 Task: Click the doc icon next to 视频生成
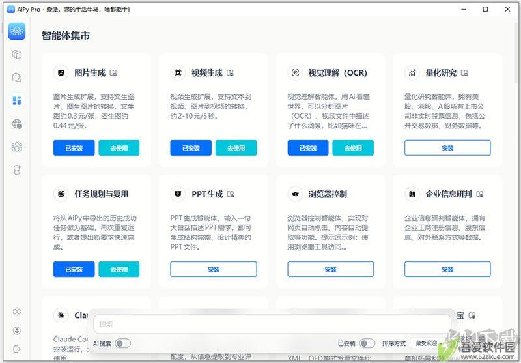click(231, 73)
